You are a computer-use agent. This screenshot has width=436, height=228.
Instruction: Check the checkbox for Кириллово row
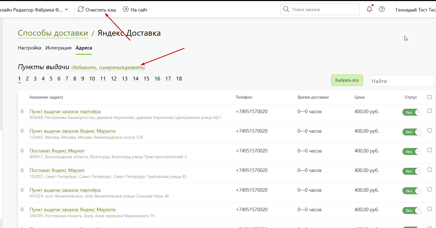(x=430, y=111)
